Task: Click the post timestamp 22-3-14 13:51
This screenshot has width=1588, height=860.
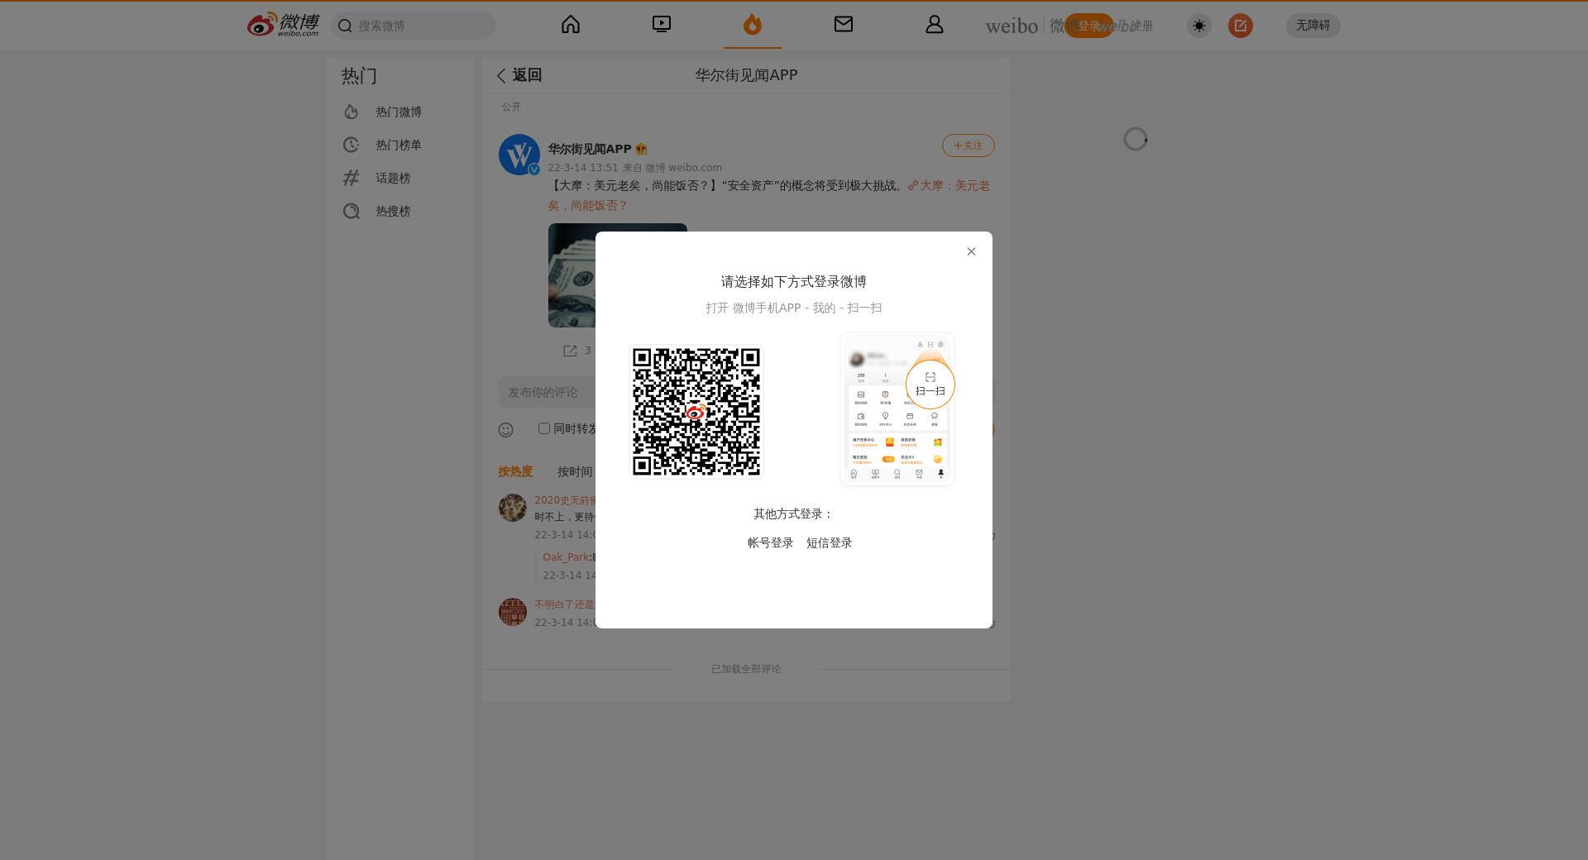Action: point(582,168)
